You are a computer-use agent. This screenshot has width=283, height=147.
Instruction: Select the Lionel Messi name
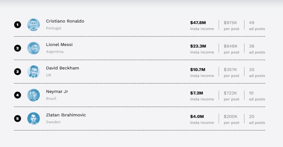click(59, 45)
